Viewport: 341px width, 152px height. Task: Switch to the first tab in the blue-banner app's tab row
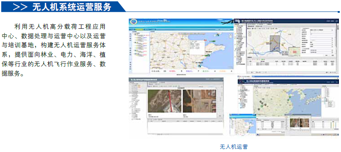pyautogui.click(x=132, y=29)
